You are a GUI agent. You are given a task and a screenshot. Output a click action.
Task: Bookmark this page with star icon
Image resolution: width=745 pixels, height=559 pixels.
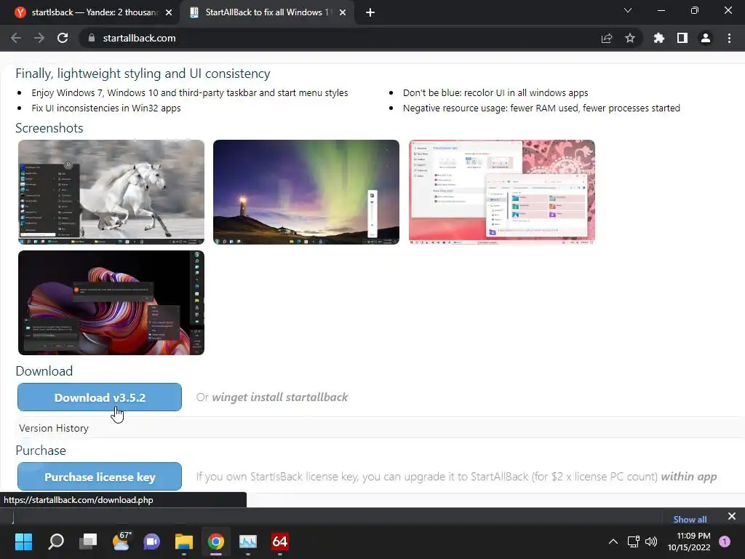tap(630, 38)
